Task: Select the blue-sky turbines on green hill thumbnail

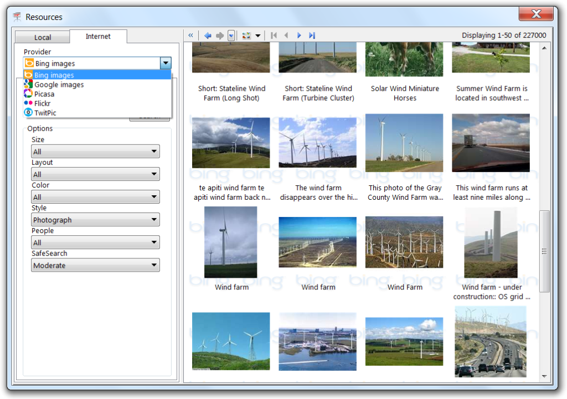Action: (x=231, y=341)
